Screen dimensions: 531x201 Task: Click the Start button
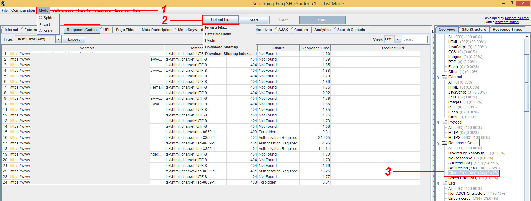(254, 20)
